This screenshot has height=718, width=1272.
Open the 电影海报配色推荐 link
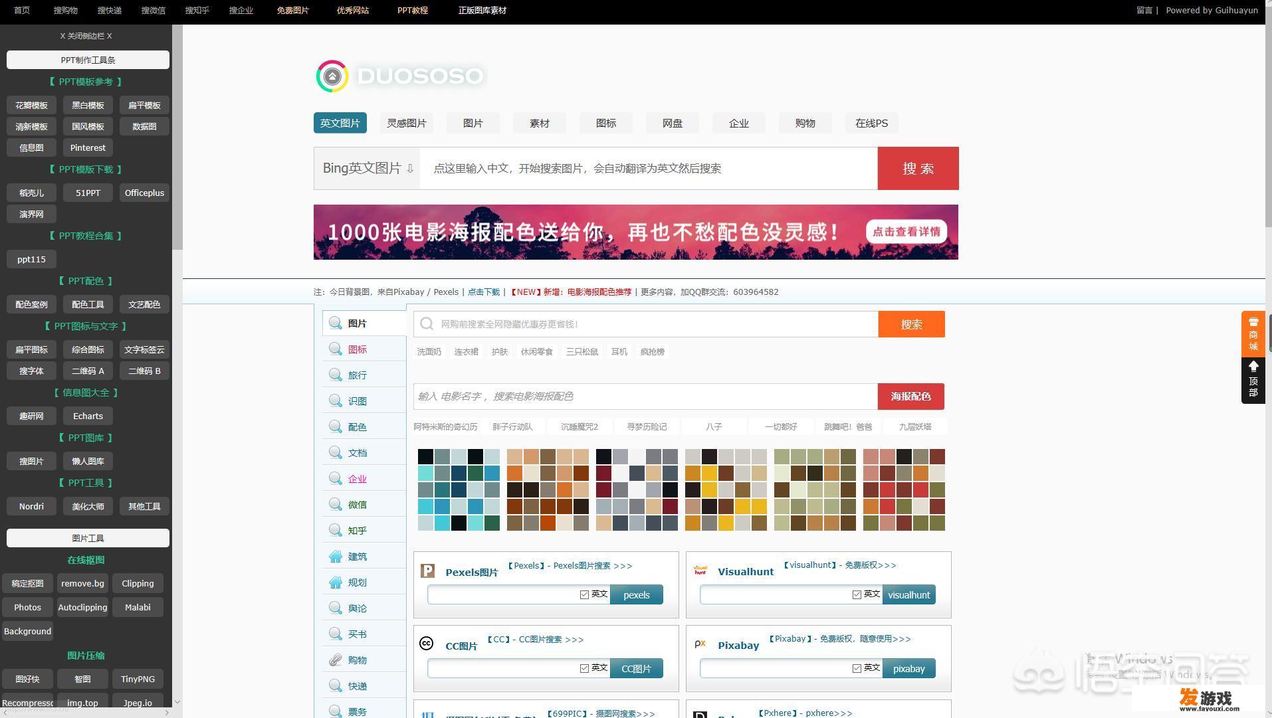599,292
